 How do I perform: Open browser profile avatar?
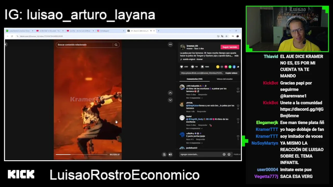point(238,36)
